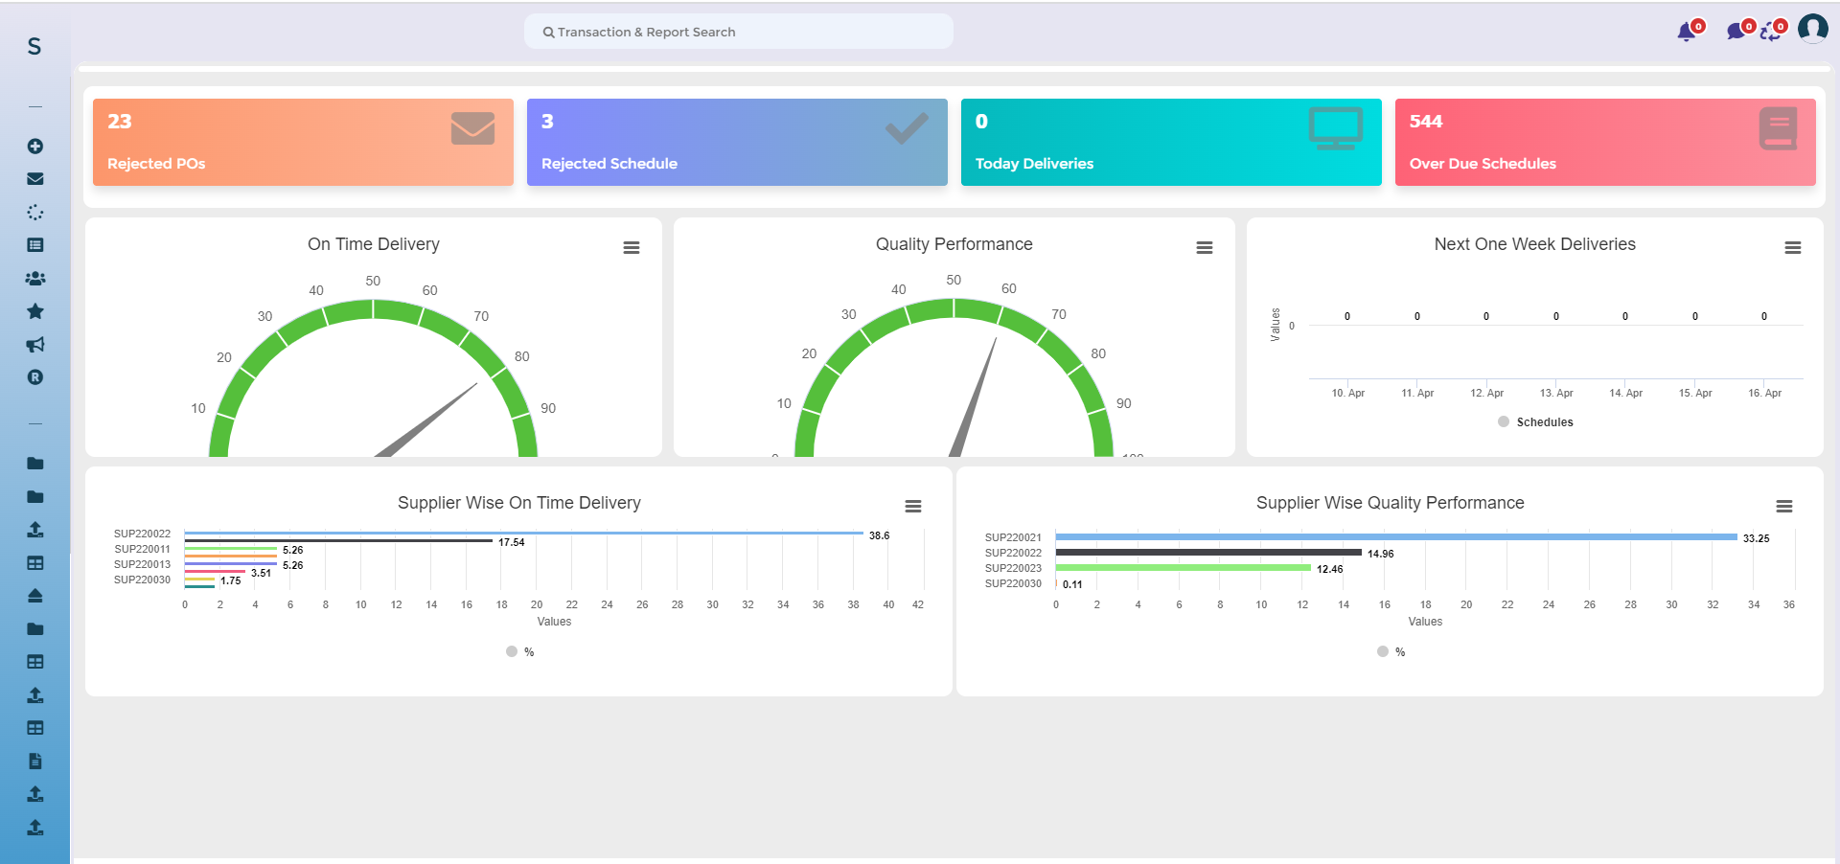Open On Time Delivery chart menu
This screenshot has height=864, width=1840.
(632, 248)
